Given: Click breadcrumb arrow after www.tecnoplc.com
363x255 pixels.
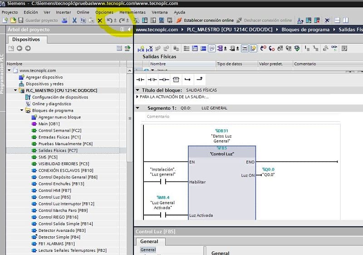Looking at the screenshot, I should (182, 29).
